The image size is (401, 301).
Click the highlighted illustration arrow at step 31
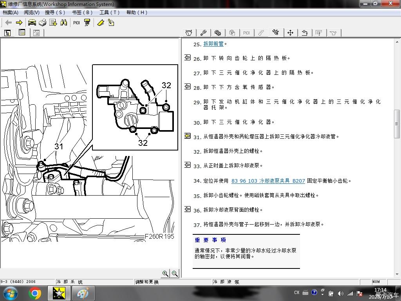(x=188, y=136)
